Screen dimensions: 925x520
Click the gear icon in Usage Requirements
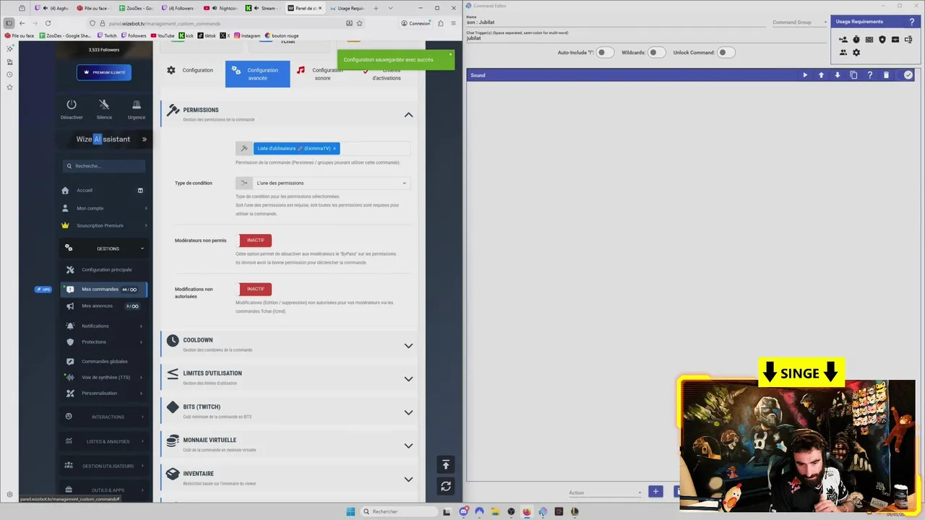pos(856,52)
